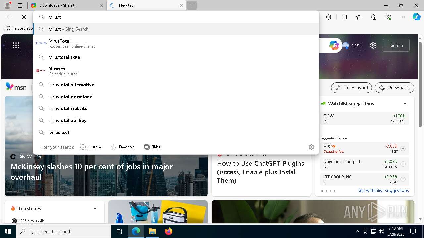Open the Edge profile icon

pos(7,5)
